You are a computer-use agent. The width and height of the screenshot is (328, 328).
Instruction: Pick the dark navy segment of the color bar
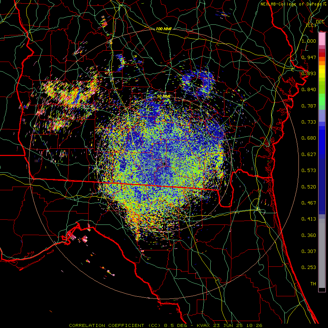(x=322, y=186)
